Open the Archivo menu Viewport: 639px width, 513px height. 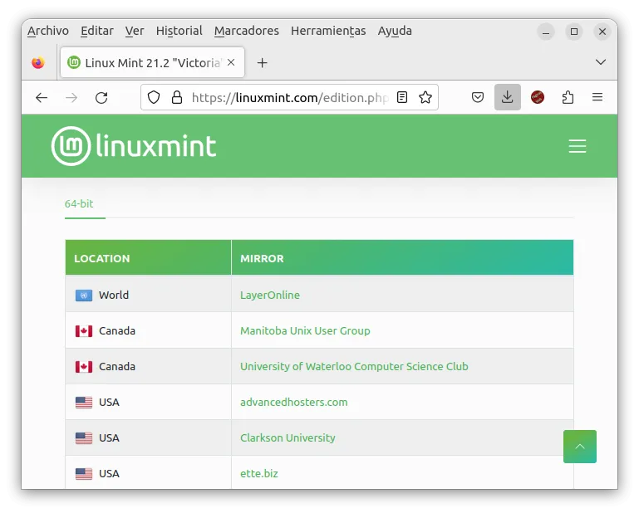[x=48, y=31]
